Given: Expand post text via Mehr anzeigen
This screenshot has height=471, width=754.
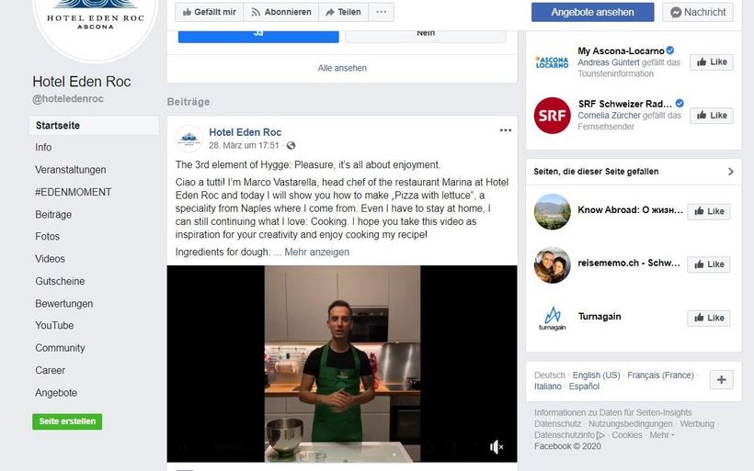Looking at the screenshot, I should [317, 252].
